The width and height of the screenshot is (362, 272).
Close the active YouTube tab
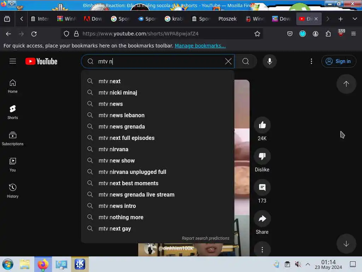[316, 19]
